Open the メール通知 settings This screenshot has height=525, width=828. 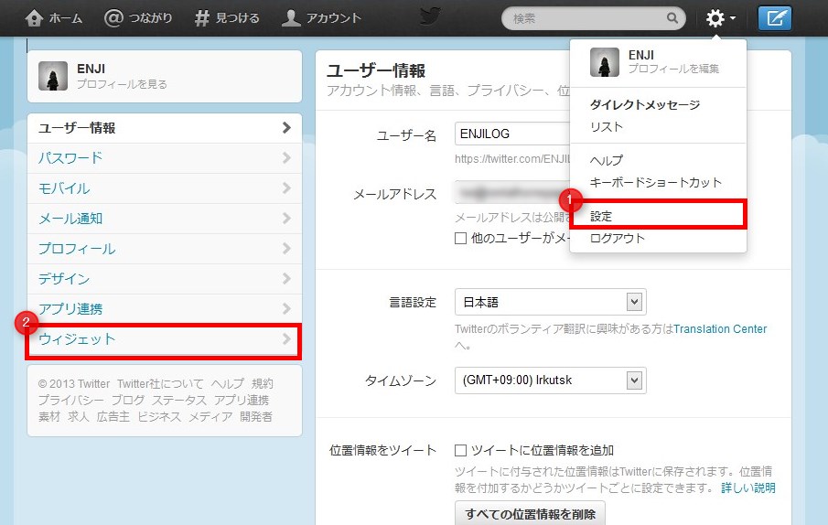[164, 219]
